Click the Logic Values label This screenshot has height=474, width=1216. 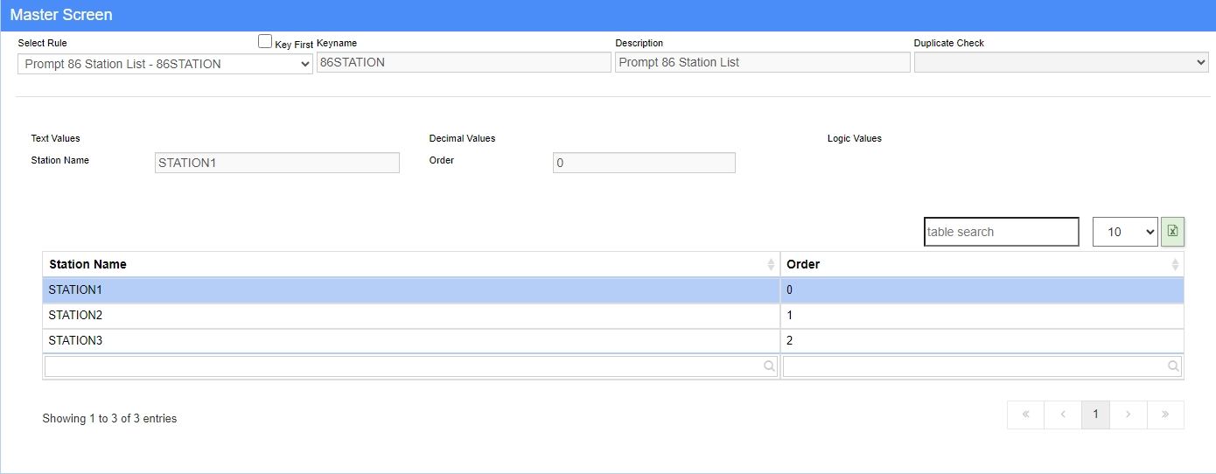pos(855,138)
